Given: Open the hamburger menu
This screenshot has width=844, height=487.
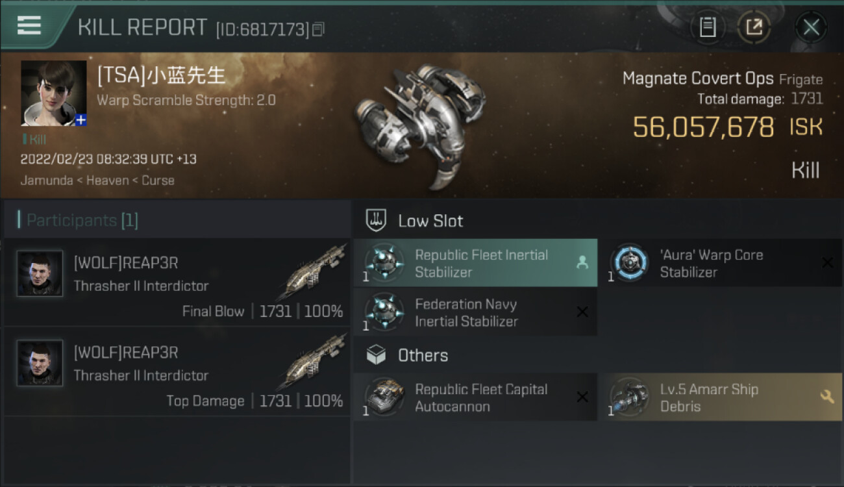Looking at the screenshot, I should point(29,26).
